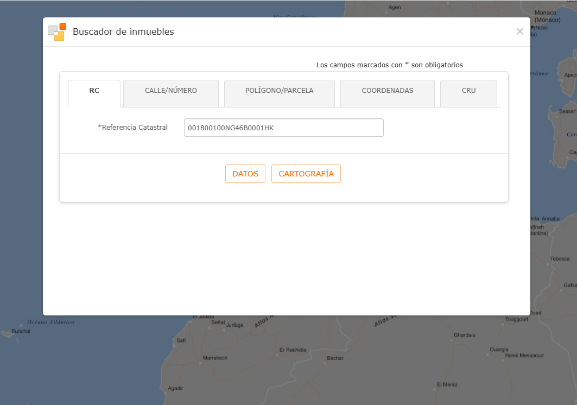This screenshot has height=405, width=577.
Task: Click the Buscador de inmuebles title text
Action: [123, 31]
